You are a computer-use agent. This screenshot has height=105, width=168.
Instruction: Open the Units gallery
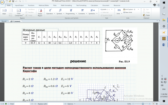click(118, 12)
